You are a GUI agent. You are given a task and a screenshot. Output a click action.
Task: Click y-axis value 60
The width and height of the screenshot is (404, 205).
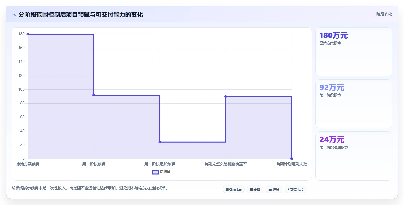point(22,117)
